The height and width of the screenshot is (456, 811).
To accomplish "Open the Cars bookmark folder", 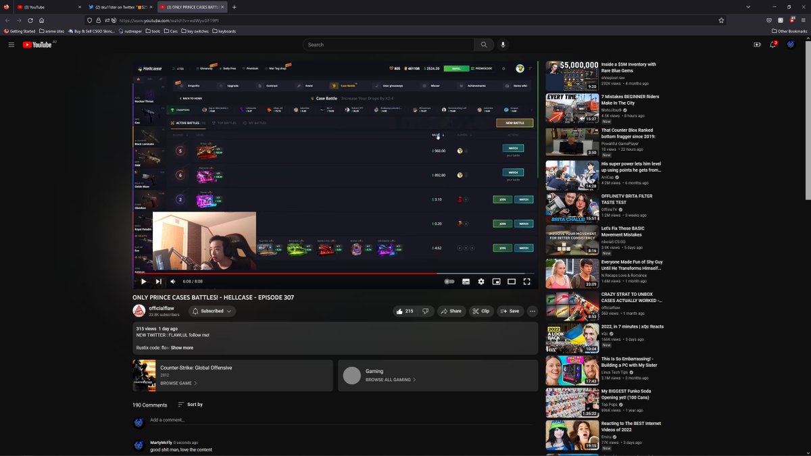I will (x=171, y=31).
